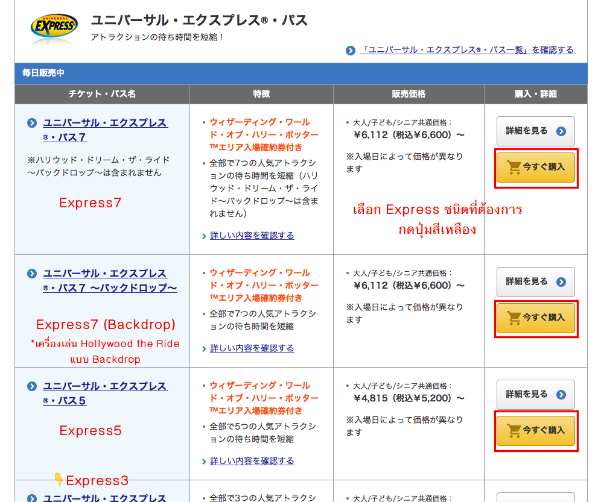The image size is (598, 502).
Task: Open Universal Express Pass 5 link
Action: click(x=105, y=394)
